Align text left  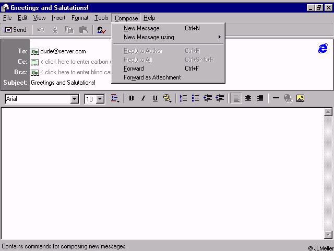click(236, 98)
